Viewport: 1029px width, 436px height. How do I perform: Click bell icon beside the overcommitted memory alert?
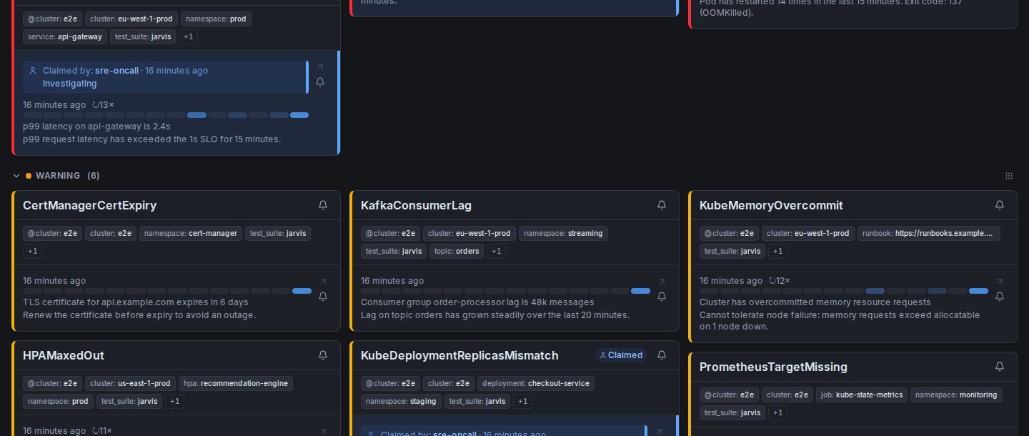click(1000, 297)
